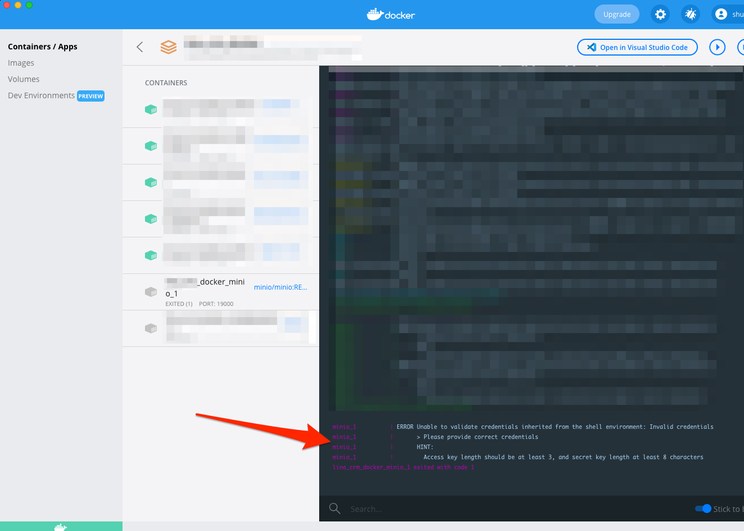Open the Images section in the sidebar
Screen dimensions: 744x531
pos(21,62)
